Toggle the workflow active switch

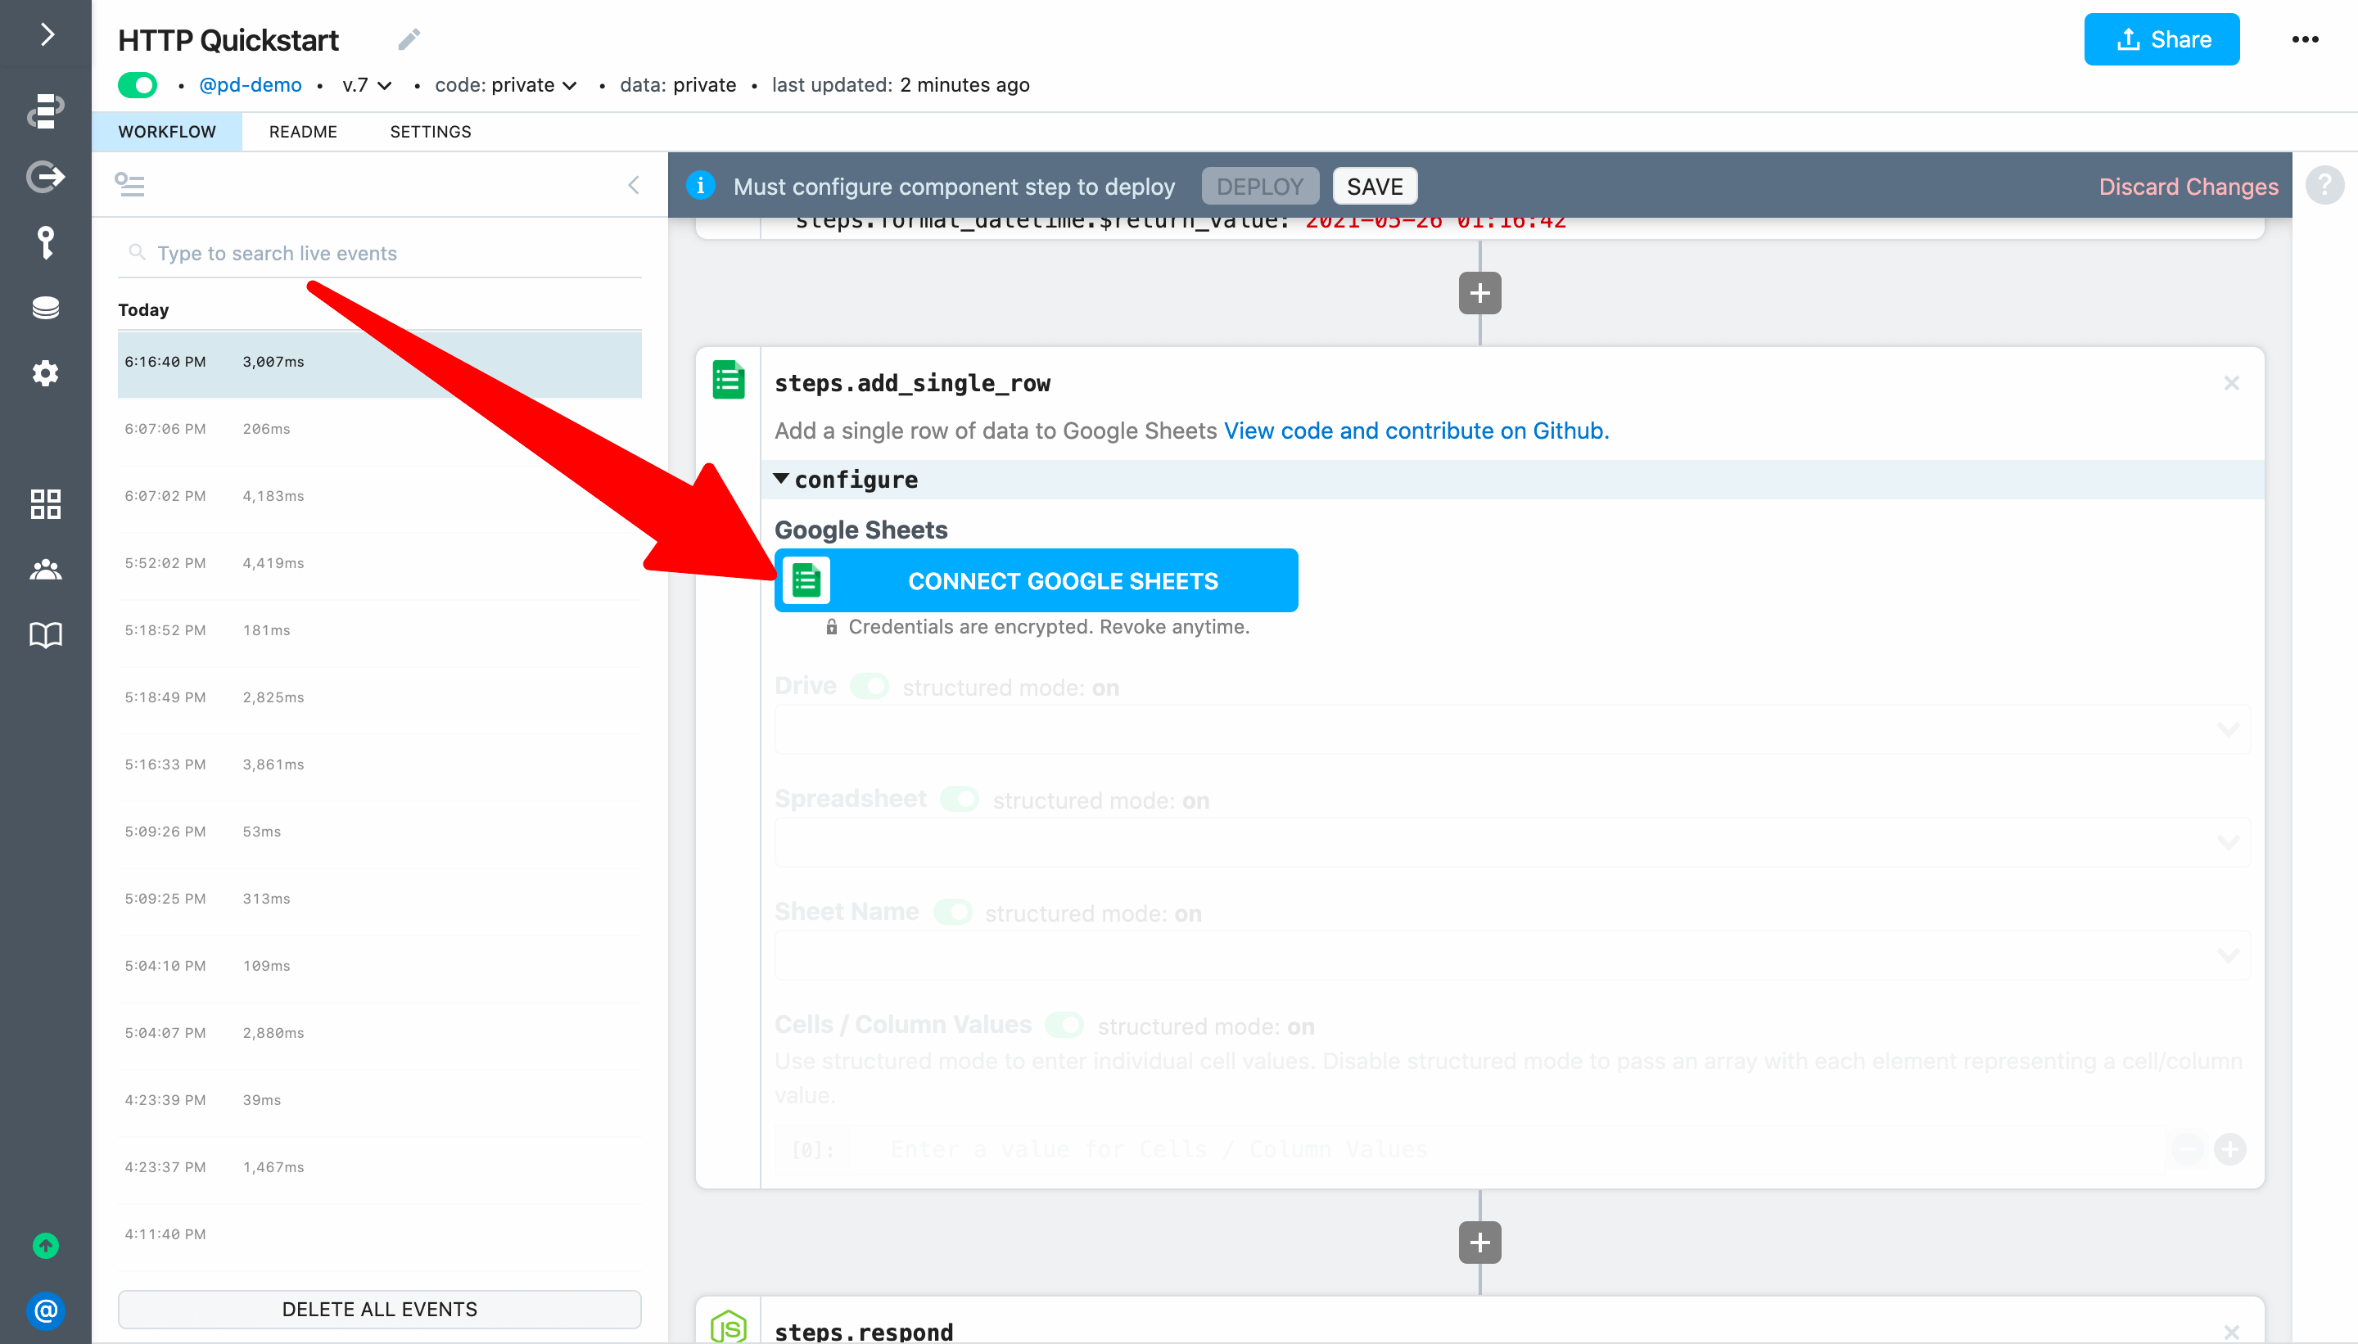(138, 85)
